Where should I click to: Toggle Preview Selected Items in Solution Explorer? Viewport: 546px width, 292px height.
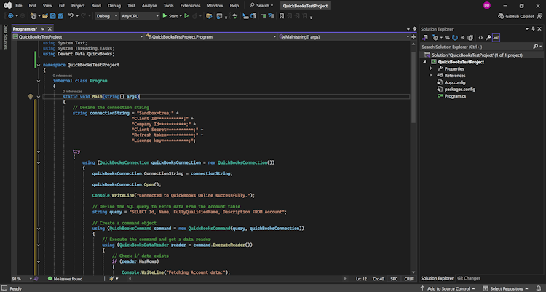pos(496,37)
